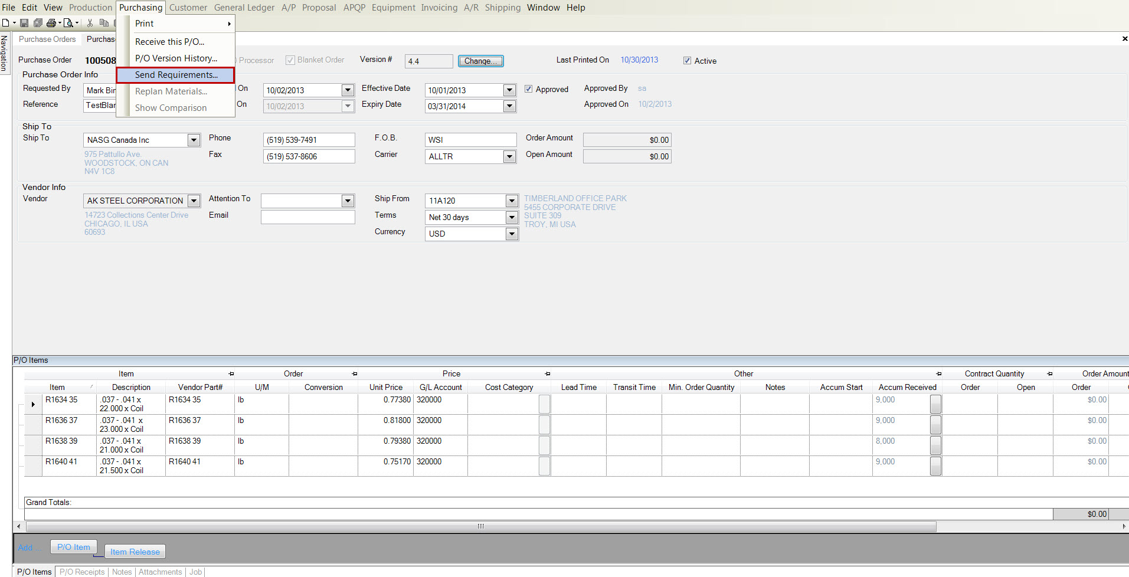Image resolution: width=1129 pixels, height=577 pixels.
Task: Choose Send Requirements from Purchasing menu
Action: coord(176,75)
